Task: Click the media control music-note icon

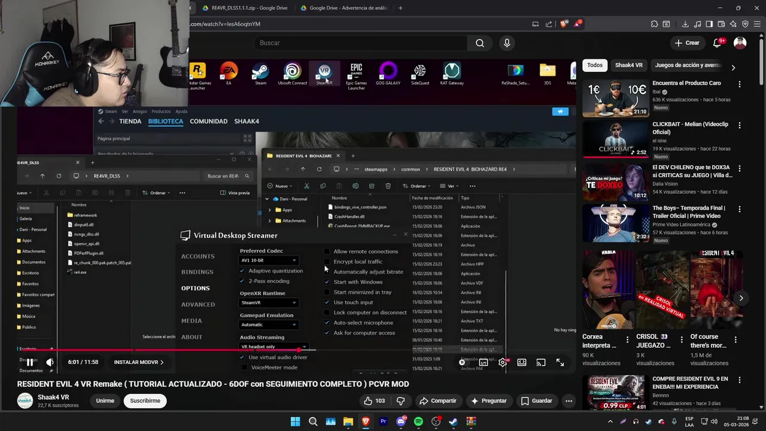Action: click(x=697, y=24)
